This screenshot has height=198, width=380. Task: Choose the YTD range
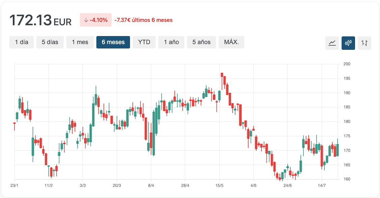click(x=144, y=42)
